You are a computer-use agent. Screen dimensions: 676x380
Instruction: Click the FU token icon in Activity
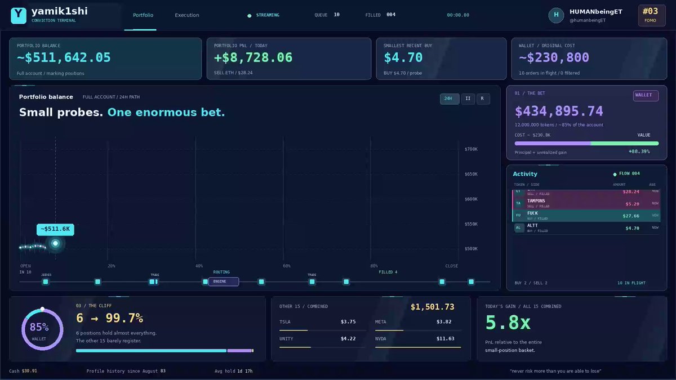519,216
